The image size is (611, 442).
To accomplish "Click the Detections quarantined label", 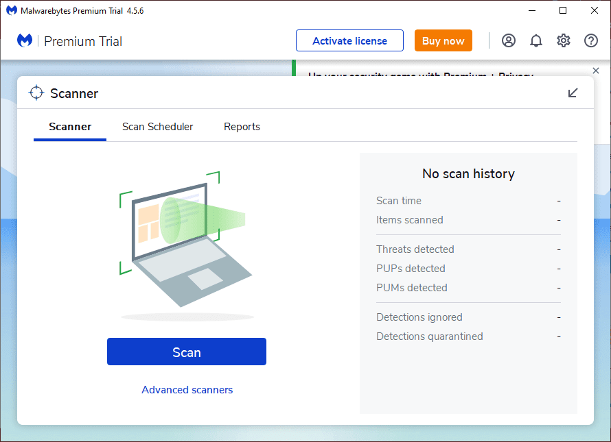I will 429,336.
